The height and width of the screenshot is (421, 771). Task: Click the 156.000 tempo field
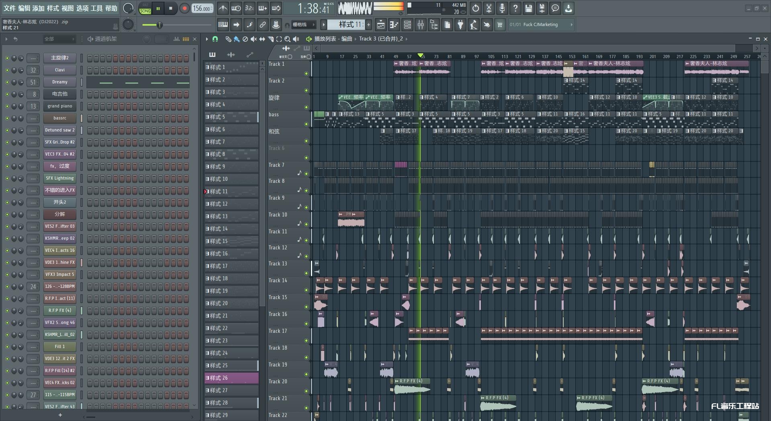pyautogui.click(x=202, y=8)
